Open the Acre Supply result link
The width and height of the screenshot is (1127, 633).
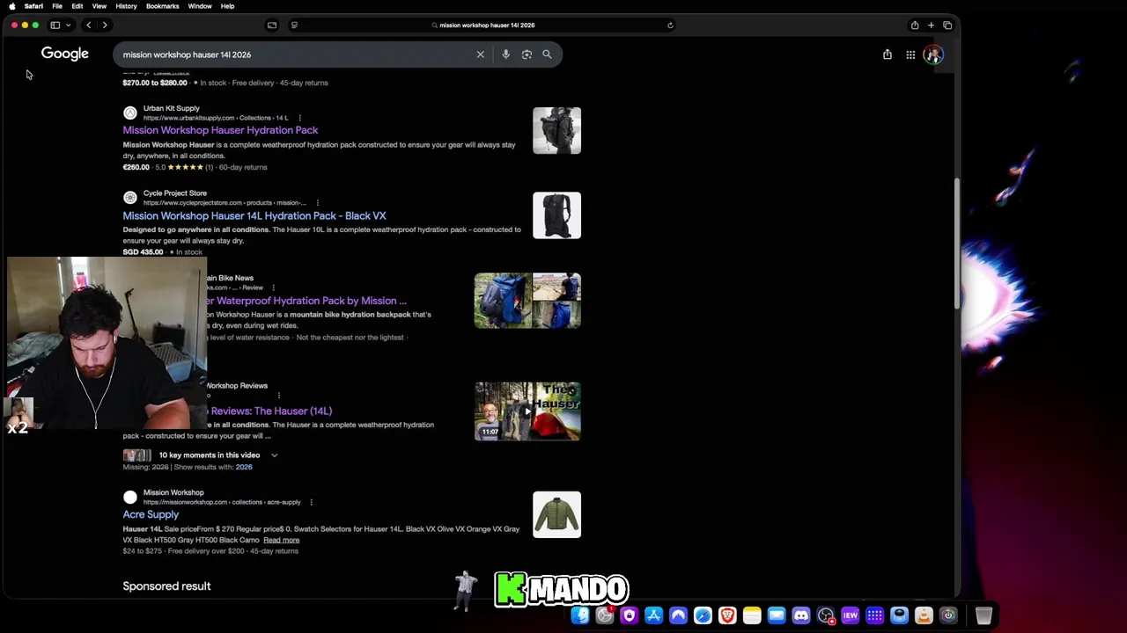(151, 514)
